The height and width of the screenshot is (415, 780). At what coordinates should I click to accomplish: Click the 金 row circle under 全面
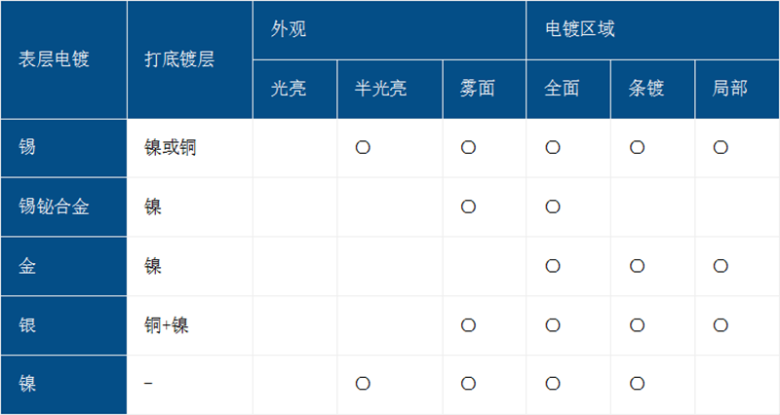(553, 266)
